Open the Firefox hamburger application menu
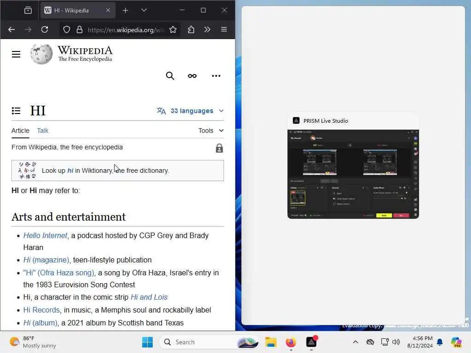This screenshot has width=471, height=353. (x=224, y=29)
